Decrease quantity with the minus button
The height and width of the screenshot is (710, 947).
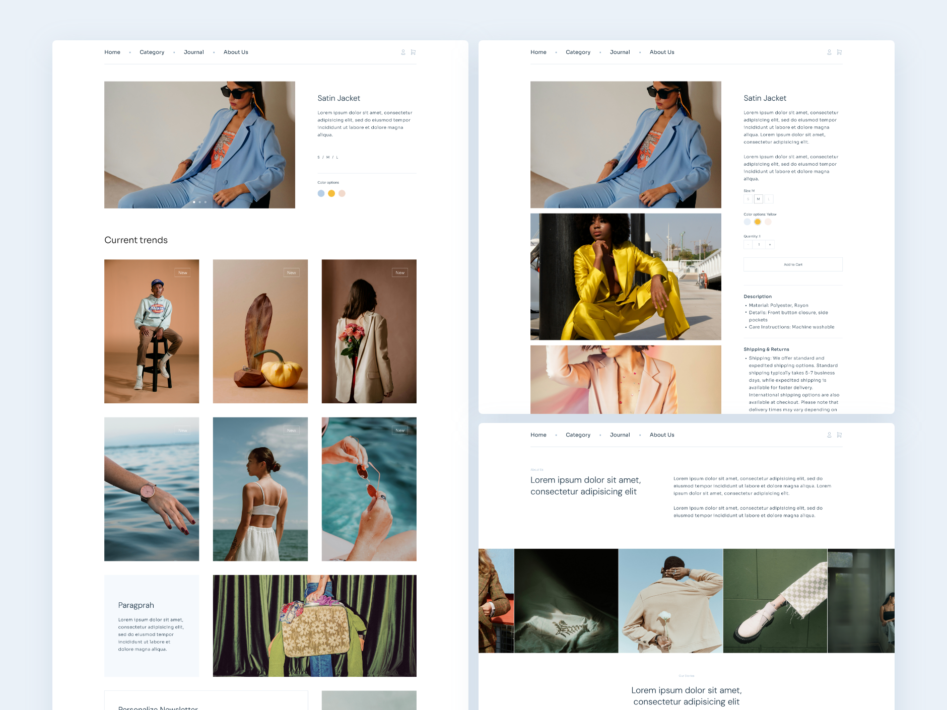pyautogui.click(x=748, y=245)
